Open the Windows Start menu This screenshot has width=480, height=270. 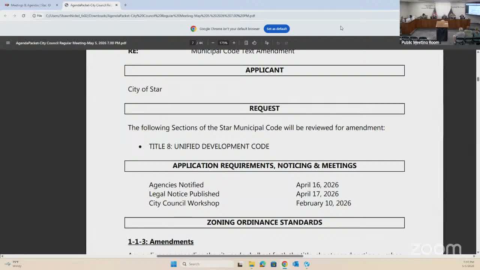point(174,264)
